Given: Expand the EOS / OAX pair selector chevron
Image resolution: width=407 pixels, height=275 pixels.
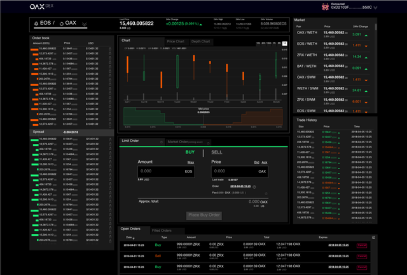Looking at the screenshot, I should click(85, 24).
